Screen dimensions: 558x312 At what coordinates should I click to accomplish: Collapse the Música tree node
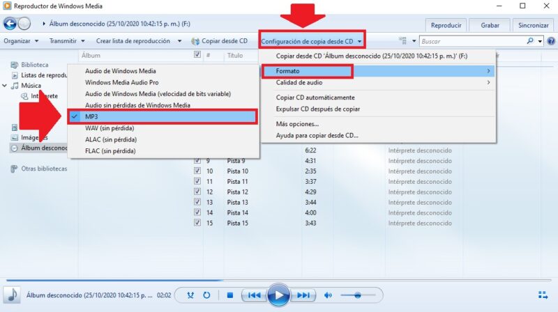5,86
